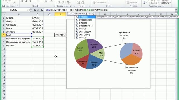Click the increase decimal places icon
Screen dimensions: 179x100
pyautogui.click(x=79, y=2)
